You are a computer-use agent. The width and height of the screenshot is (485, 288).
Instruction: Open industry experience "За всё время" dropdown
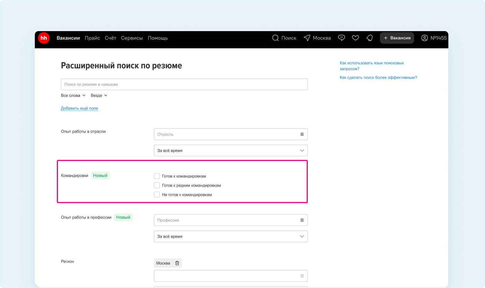pyautogui.click(x=231, y=150)
